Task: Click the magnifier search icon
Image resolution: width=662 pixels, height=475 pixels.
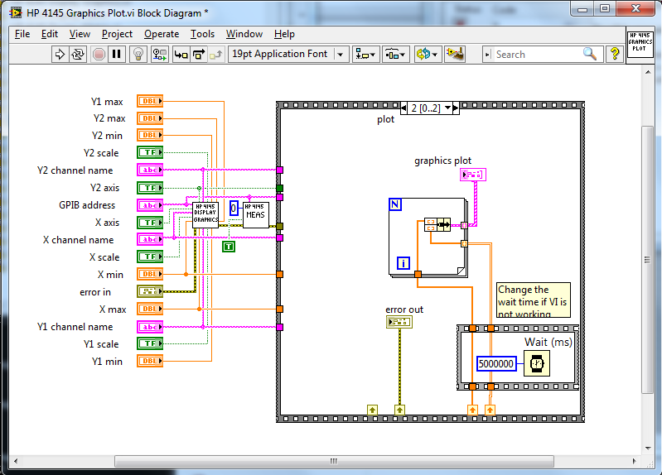Action: coord(590,54)
